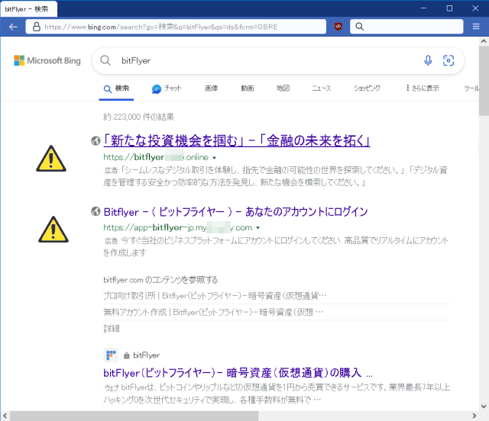Open 無料アカウント作成 Bitflyer sublink
Viewport: 489px width, 421px height.
(213, 312)
